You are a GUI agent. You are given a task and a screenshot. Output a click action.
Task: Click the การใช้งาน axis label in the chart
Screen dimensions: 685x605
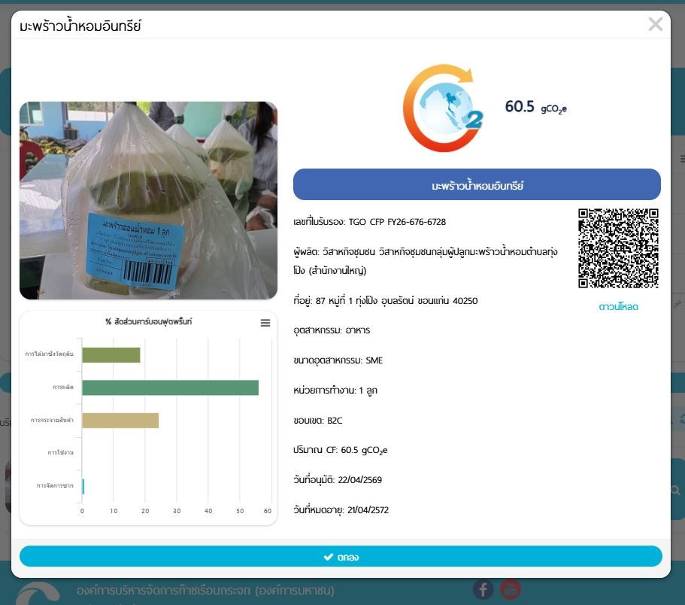pyautogui.click(x=60, y=452)
